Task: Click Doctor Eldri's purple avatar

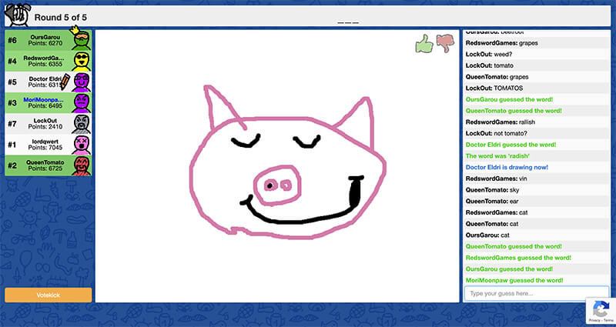Action: point(81,82)
